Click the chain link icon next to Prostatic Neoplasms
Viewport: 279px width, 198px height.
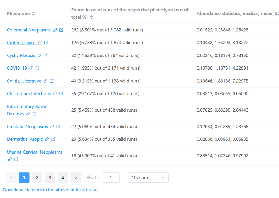(x=52, y=127)
